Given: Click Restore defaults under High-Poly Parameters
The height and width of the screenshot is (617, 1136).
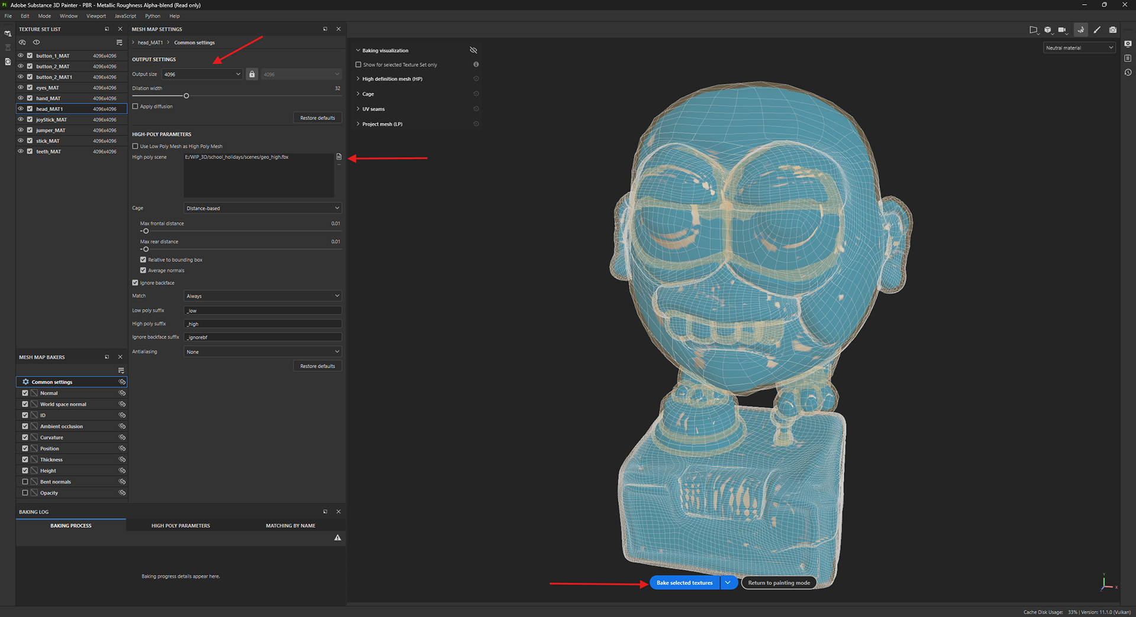Looking at the screenshot, I should [x=318, y=366].
